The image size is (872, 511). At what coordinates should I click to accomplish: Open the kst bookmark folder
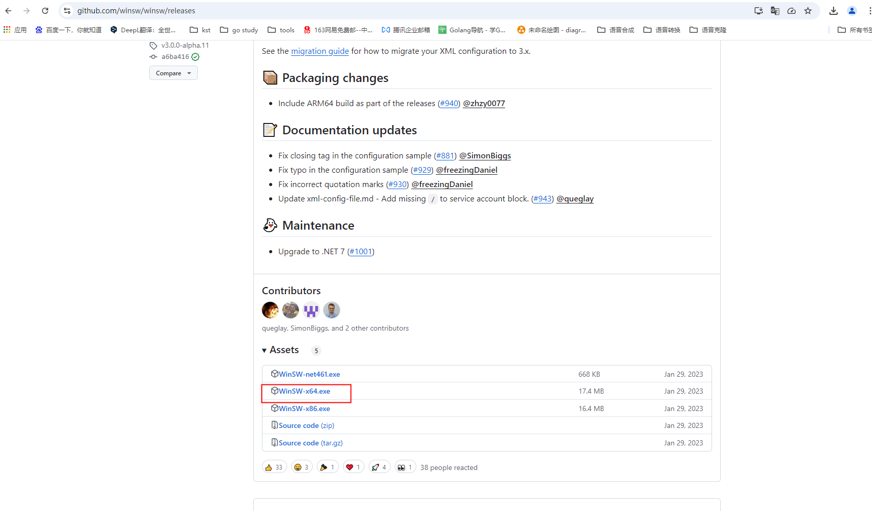[x=200, y=30]
